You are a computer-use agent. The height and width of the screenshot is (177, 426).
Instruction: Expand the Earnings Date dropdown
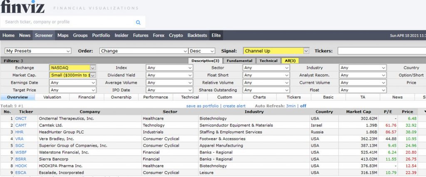pos(72,82)
